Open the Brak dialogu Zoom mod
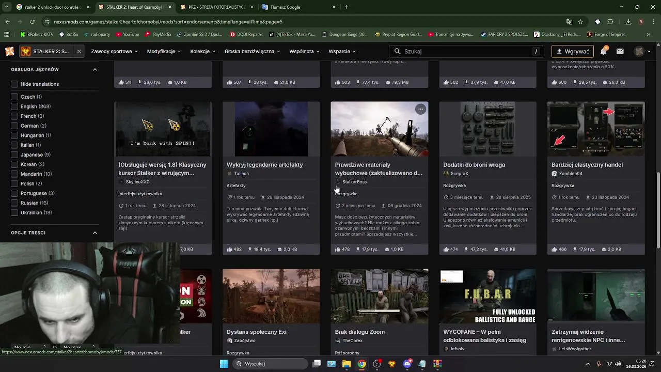This screenshot has height=372, width=661. pyautogui.click(x=359, y=332)
